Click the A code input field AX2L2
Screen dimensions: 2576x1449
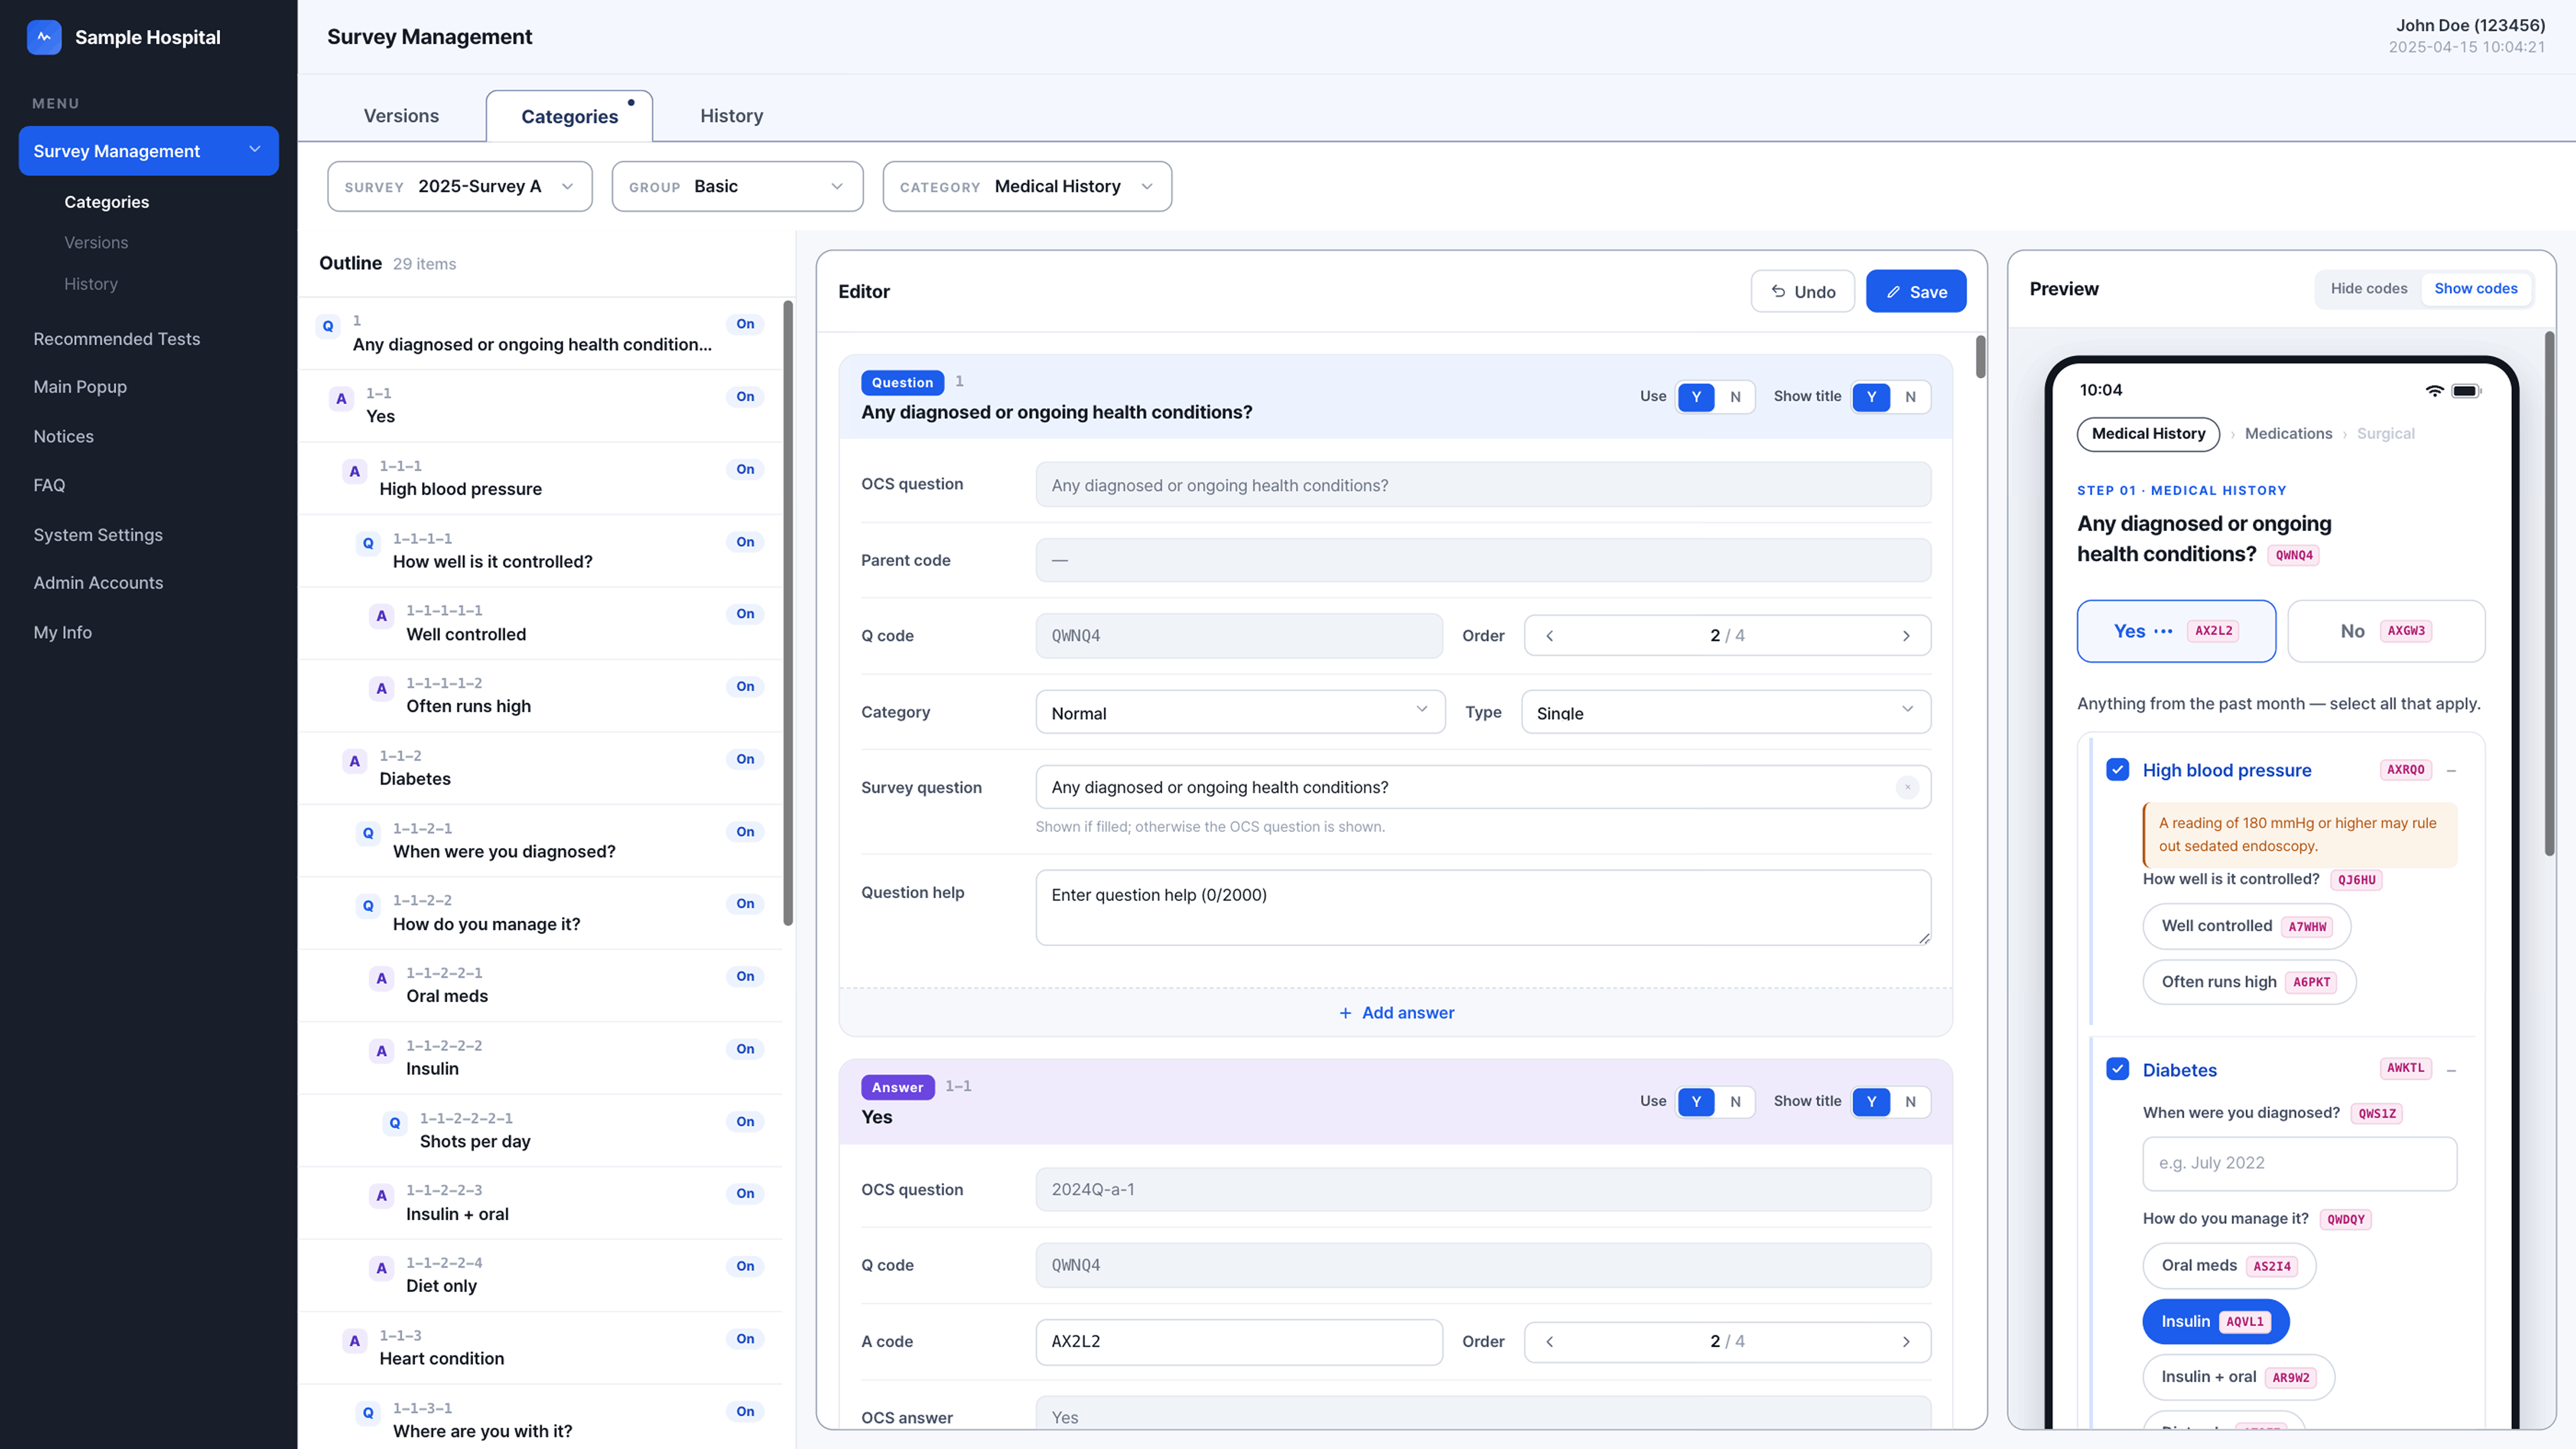coord(1239,1342)
